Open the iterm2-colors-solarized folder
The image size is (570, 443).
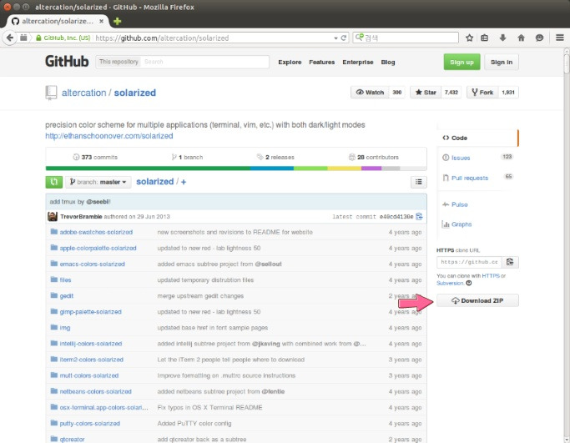tap(92, 360)
